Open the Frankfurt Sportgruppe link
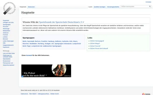153x95 pixels. click(x=44, y=41)
